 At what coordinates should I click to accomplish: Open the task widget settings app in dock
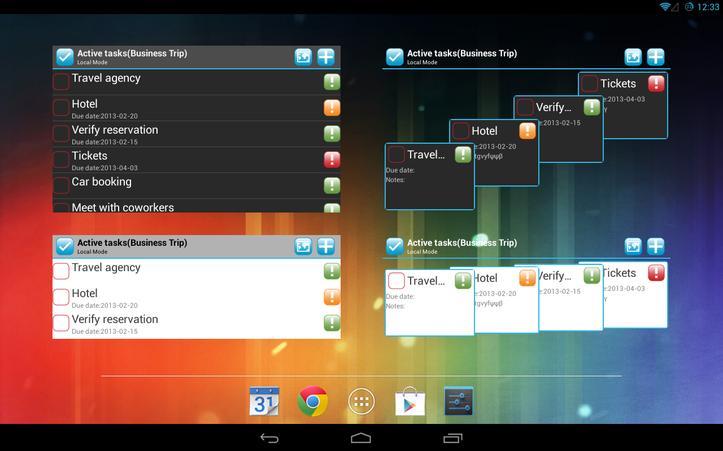458,401
